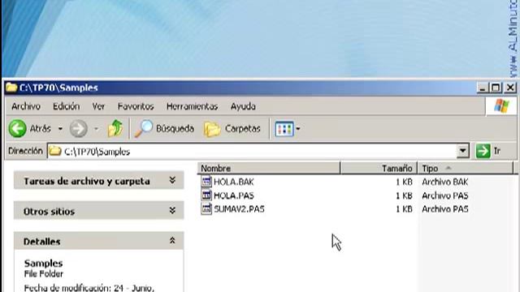
Task: Click the File Folder text in Detalles
Action: (43, 274)
